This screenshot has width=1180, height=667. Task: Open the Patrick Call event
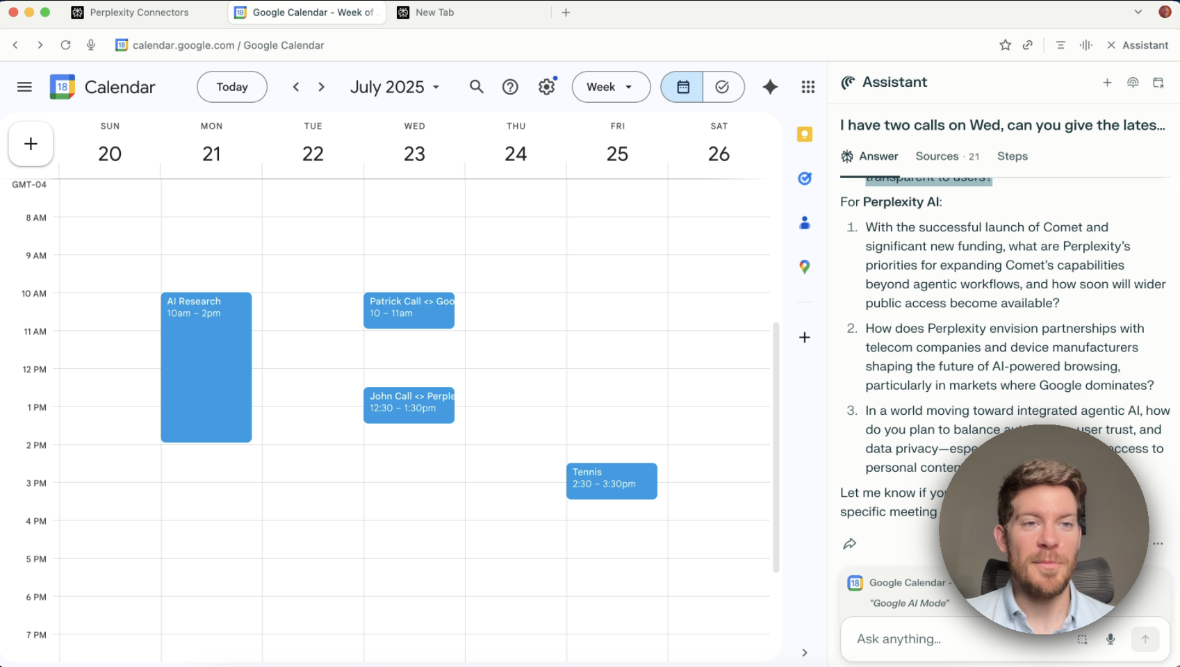click(x=409, y=310)
